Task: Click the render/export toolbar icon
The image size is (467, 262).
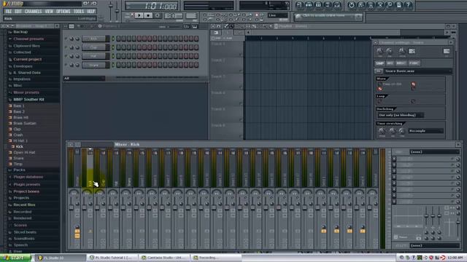Action: 371,5
